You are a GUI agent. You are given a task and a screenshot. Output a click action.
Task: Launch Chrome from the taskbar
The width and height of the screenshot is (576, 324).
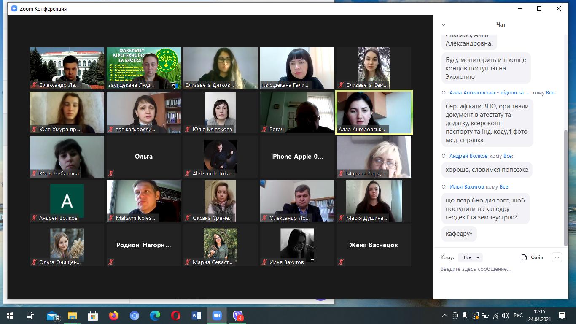(x=135, y=316)
